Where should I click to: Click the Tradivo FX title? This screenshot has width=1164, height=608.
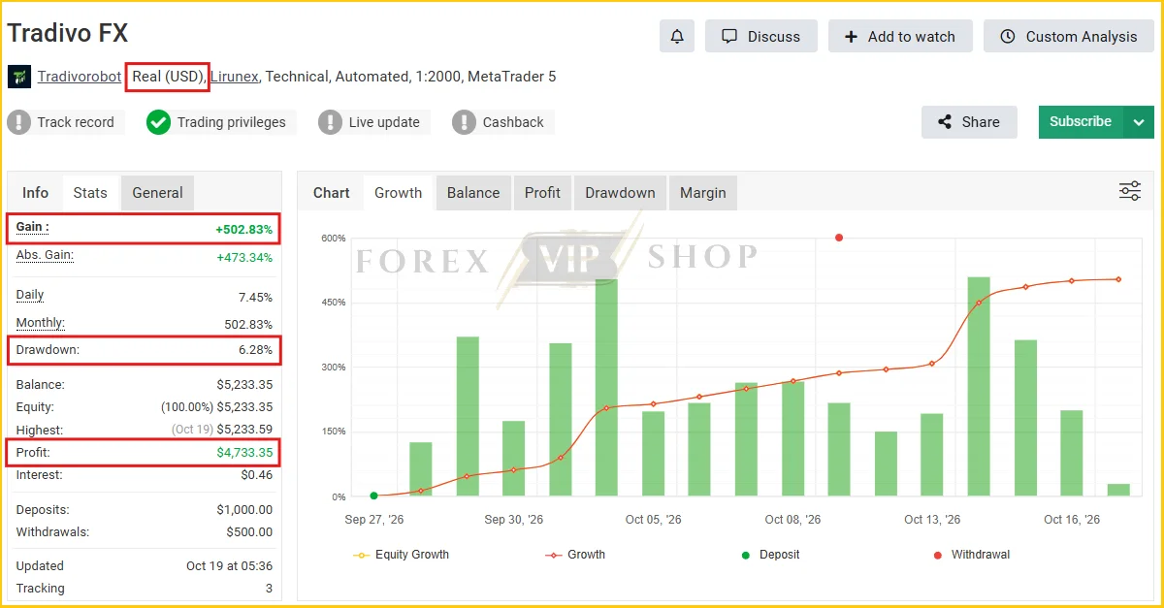[x=68, y=33]
